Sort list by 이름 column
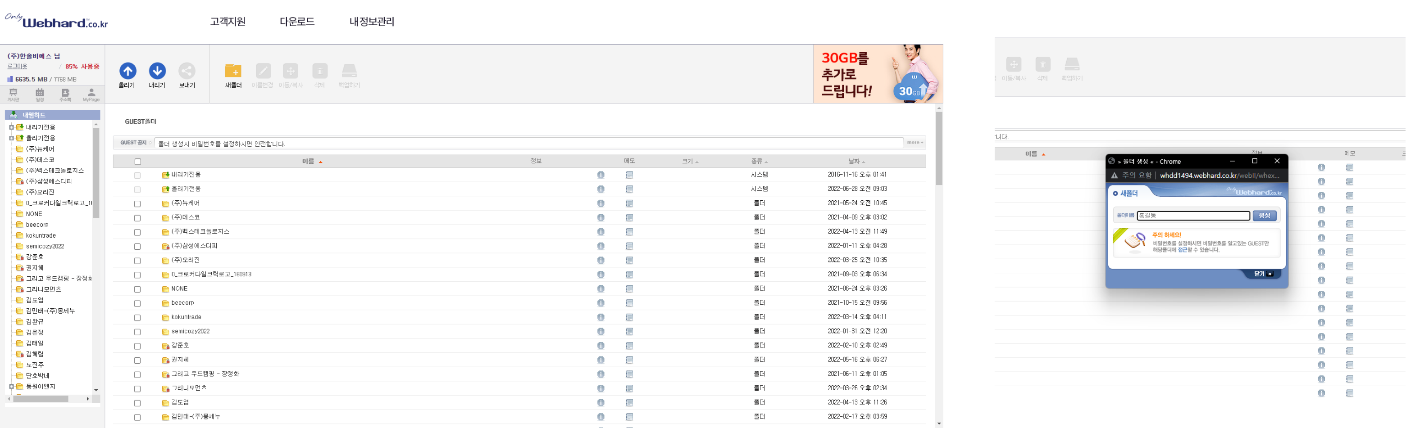The width and height of the screenshot is (1406, 428). (x=312, y=162)
